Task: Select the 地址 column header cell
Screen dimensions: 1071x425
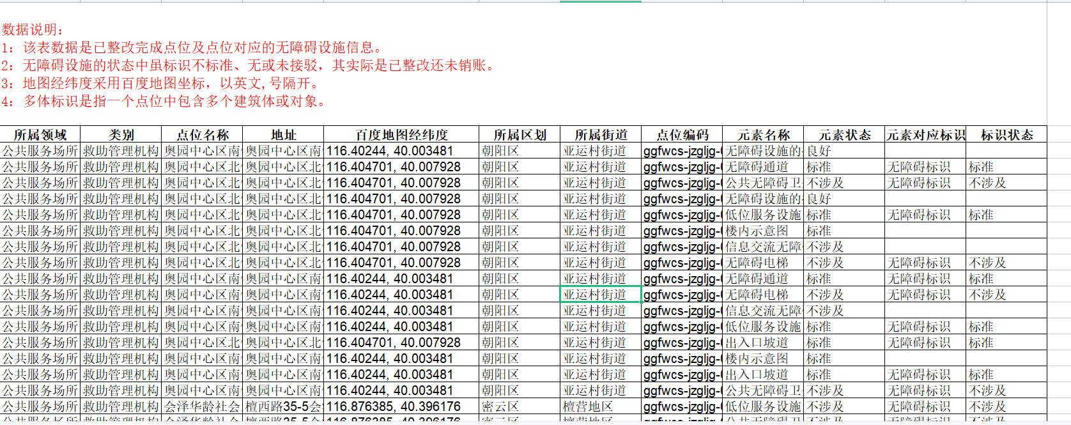Action: pos(283,135)
